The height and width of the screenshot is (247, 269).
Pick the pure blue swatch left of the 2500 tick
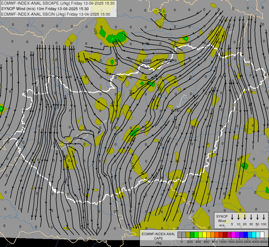246,235
